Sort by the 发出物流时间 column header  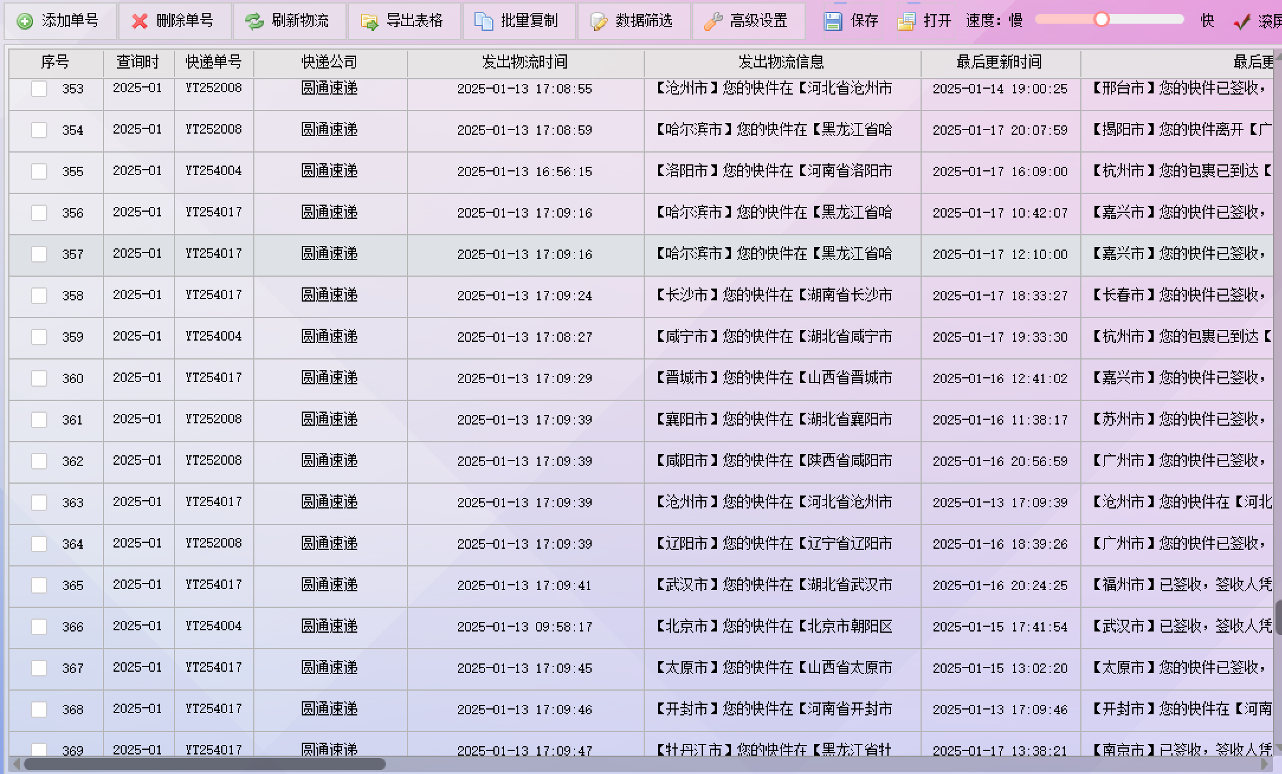coord(525,62)
